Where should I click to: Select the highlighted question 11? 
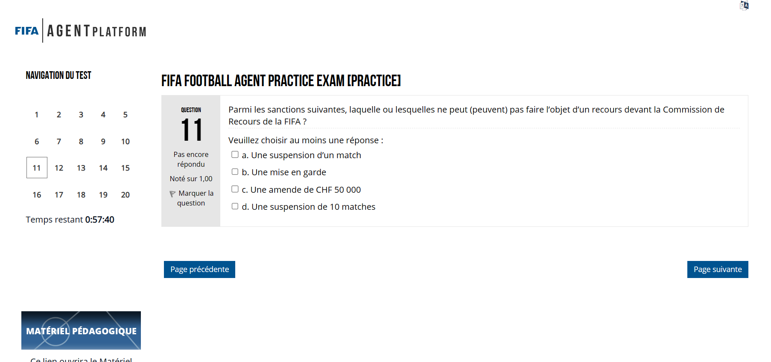[x=36, y=168]
